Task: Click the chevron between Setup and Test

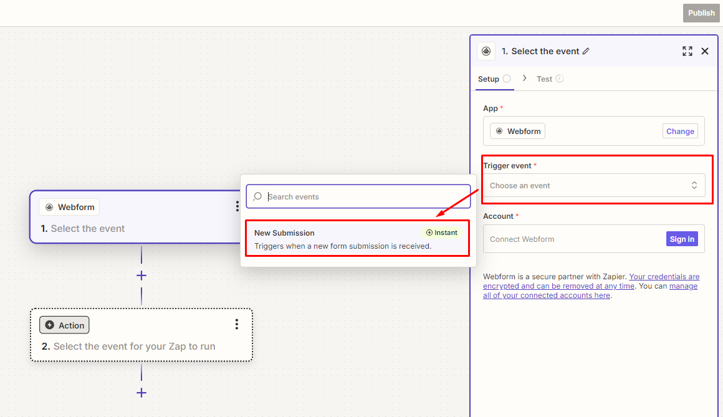Action: point(524,78)
